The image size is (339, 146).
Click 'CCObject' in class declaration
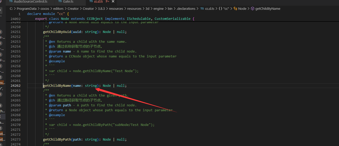click(x=95, y=19)
